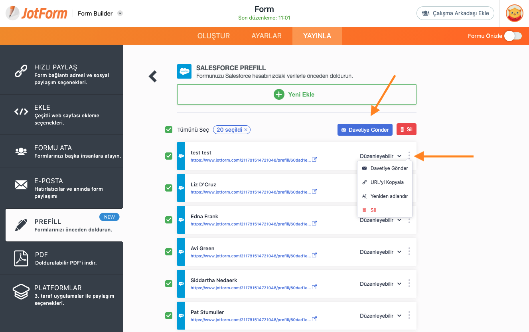The image size is (529, 332).
Task: Uncheck the Tümünü Seç checkbox
Action: (169, 130)
